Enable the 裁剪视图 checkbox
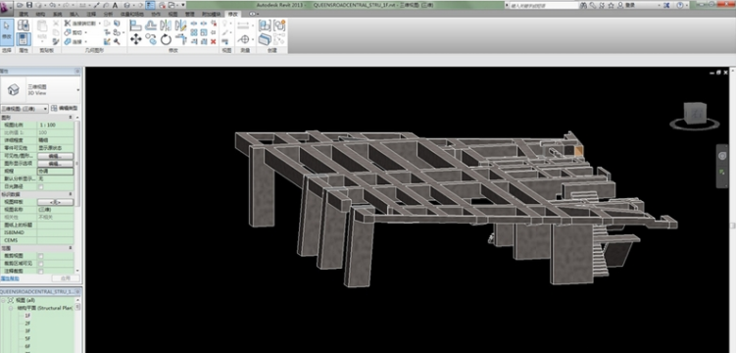 coord(41,256)
